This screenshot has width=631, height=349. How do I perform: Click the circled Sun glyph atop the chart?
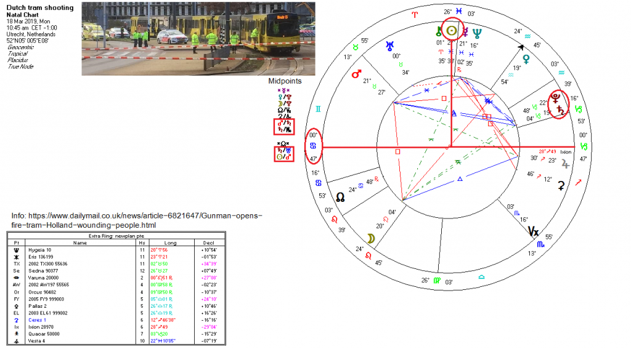(x=452, y=31)
